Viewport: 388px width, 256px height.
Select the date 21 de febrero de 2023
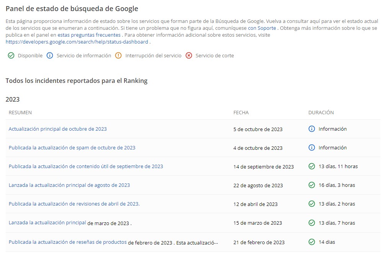[x=259, y=242]
